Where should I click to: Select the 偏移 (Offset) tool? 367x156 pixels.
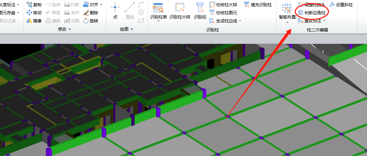pyautogui.click(x=53, y=21)
